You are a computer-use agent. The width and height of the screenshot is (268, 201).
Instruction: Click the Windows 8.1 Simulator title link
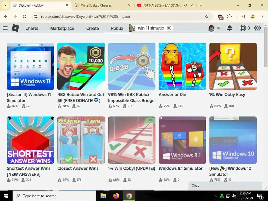181,168
